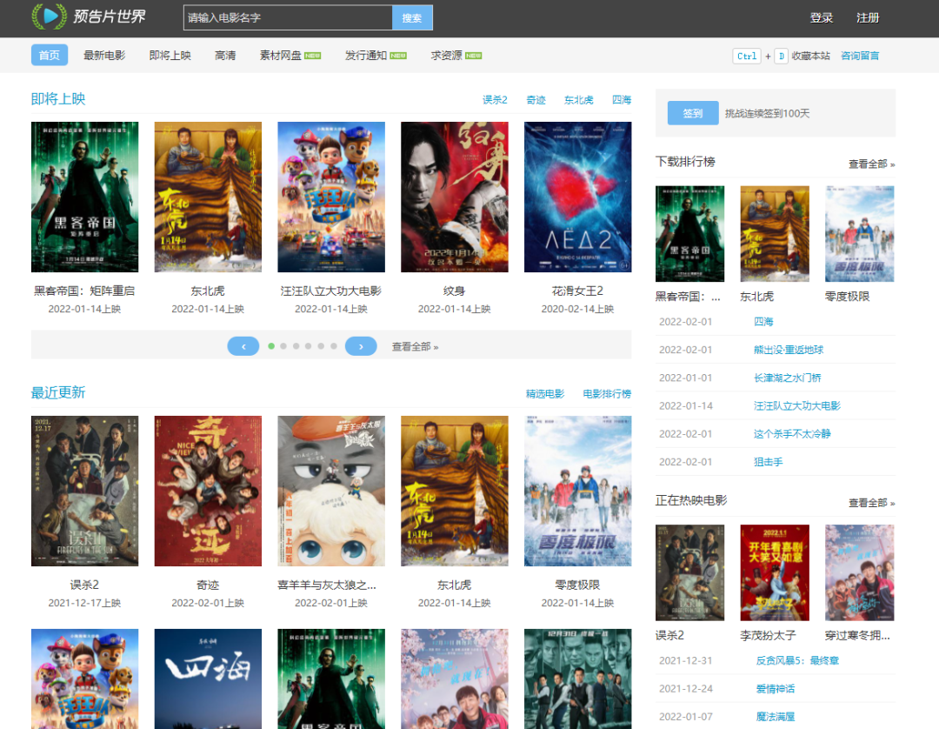
Task: Click the 咨询留言 link
Action: (860, 56)
